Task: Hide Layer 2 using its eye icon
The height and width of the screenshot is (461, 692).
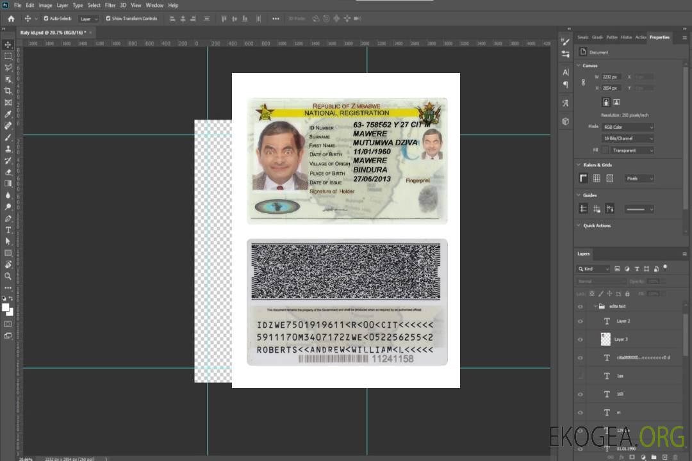Action: [581, 321]
